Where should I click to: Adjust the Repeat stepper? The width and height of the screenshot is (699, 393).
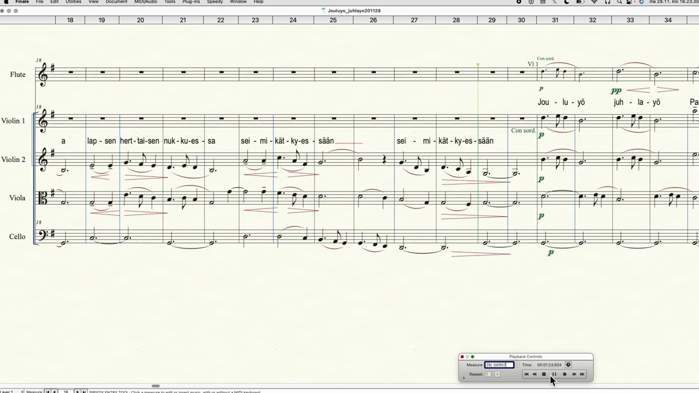click(497, 374)
